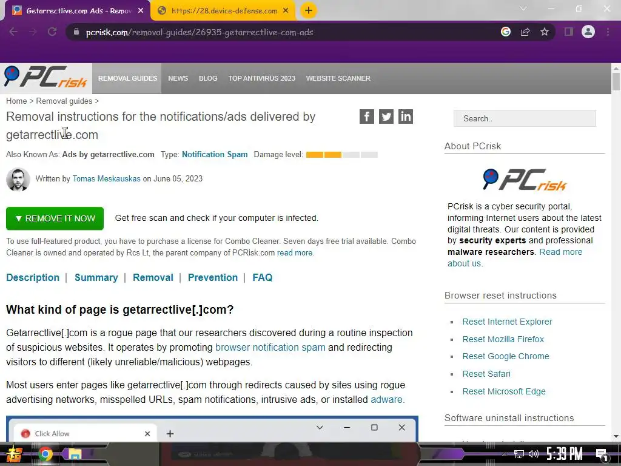The image size is (621, 466).
Task: Share article on LinkedIn icon
Action: pos(406,116)
